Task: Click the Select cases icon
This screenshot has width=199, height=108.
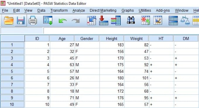Action: (x=196, y=20)
